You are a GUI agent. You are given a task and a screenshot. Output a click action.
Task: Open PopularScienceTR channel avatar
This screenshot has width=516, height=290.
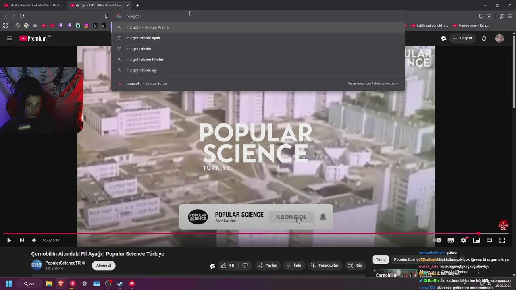pyautogui.click(x=37, y=265)
